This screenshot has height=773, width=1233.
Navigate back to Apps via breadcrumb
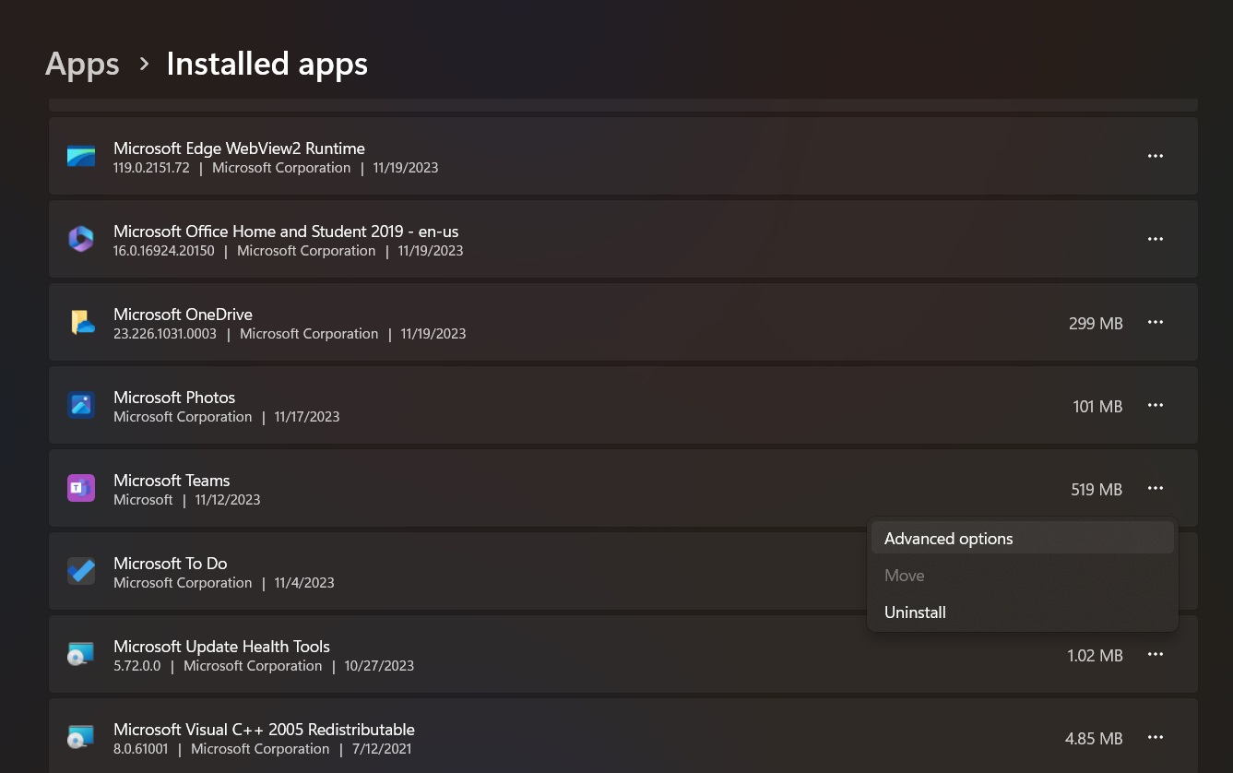pyautogui.click(x=82, y=63)
